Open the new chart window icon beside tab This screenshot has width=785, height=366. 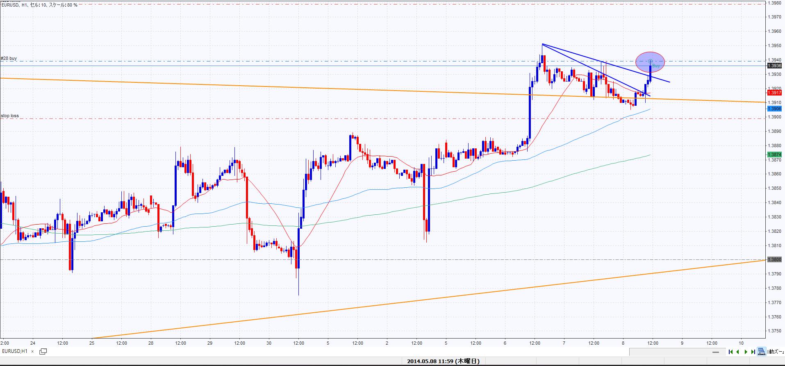tap(43, 351)
